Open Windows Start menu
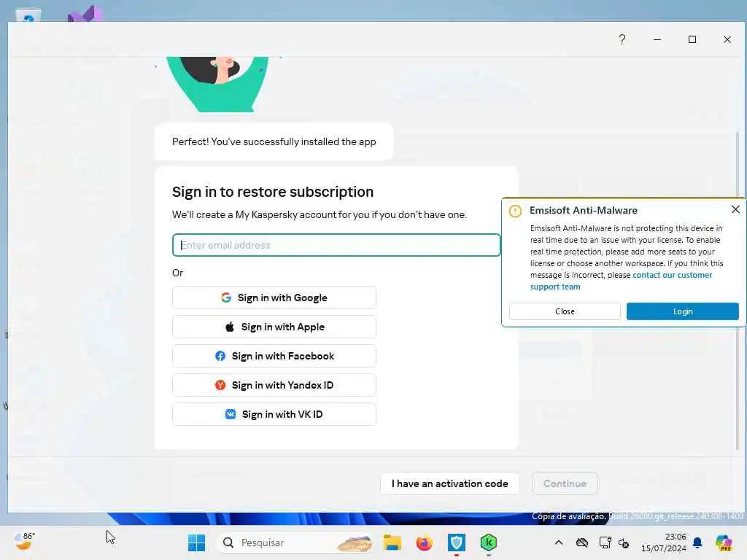 pos(196,542)
